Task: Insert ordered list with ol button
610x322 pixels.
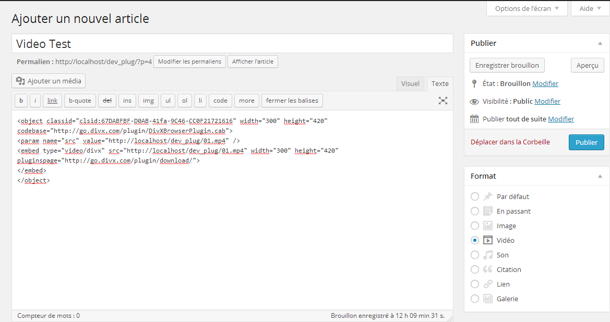Action: click(185, 101)
